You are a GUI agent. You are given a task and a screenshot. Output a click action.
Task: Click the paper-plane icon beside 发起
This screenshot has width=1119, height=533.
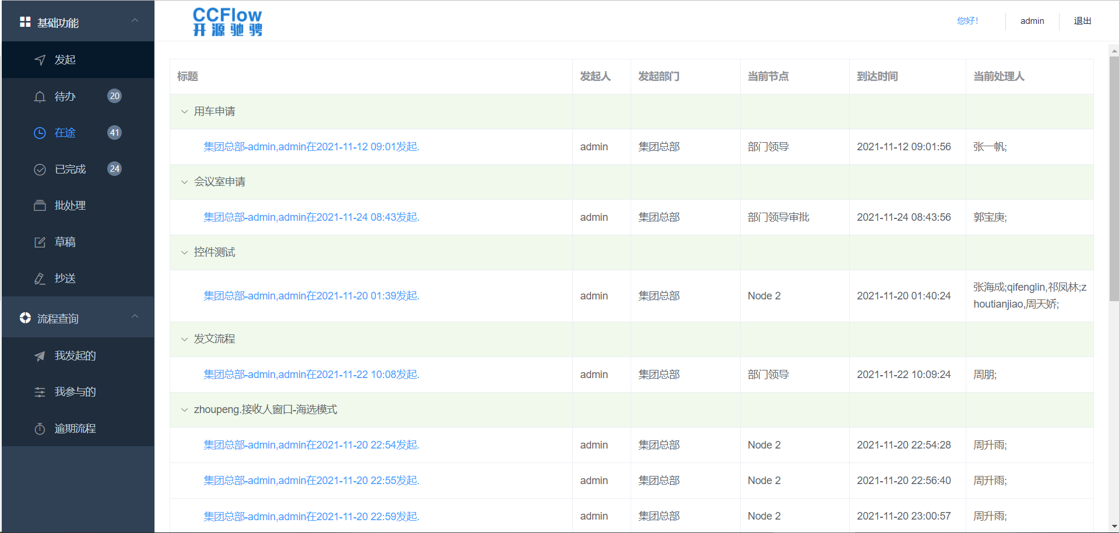tap(40, 60)
